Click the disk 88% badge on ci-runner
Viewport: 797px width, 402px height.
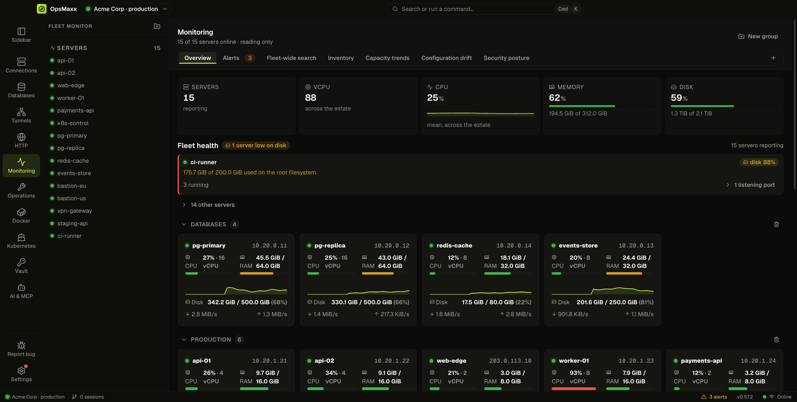(x=759, y=162)
